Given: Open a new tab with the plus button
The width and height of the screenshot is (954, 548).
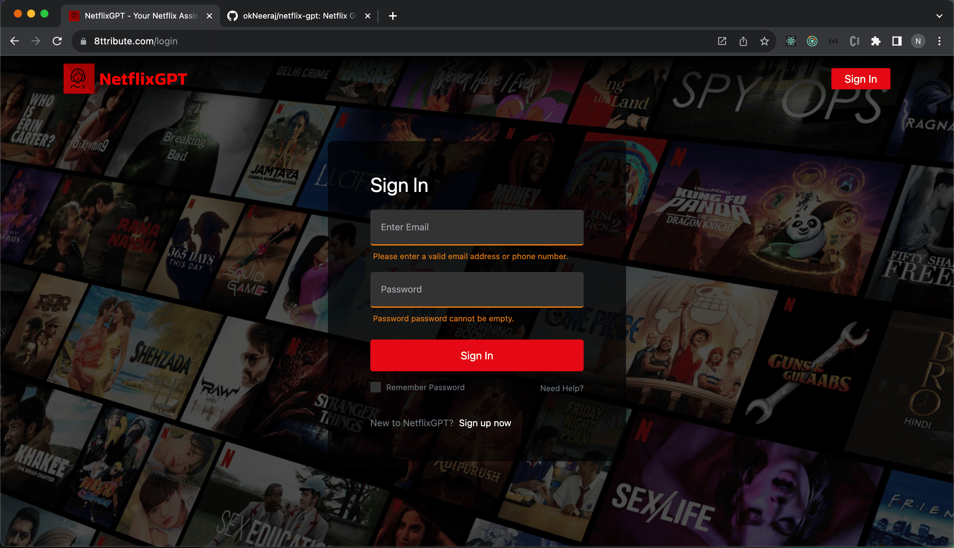Looking at the screenshot, I should click(x=393, y=16).
